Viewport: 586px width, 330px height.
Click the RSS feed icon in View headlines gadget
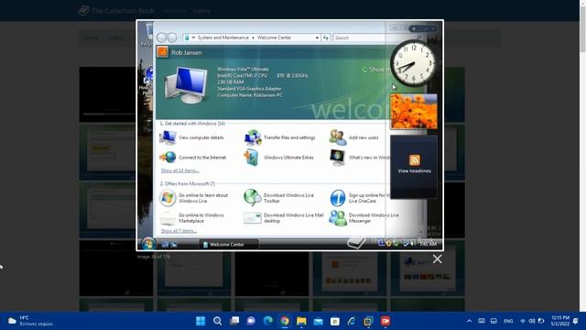pos(415,160)
